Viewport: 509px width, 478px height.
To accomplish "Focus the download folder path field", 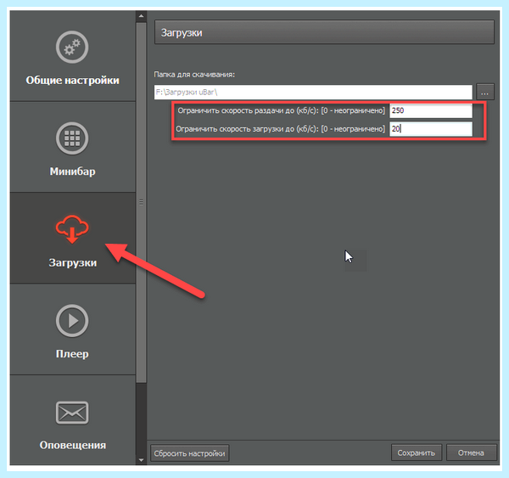I will [313, 93].
